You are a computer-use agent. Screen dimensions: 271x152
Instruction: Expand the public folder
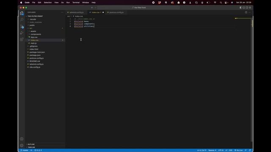pyautogui.click(x=32, y=25)
